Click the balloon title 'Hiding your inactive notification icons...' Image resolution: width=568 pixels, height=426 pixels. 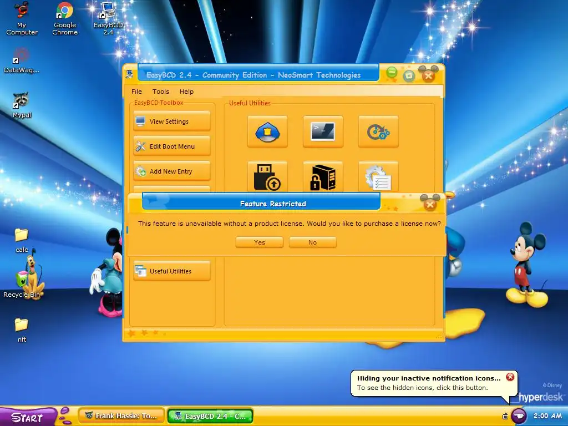click(x=429, y=378)
